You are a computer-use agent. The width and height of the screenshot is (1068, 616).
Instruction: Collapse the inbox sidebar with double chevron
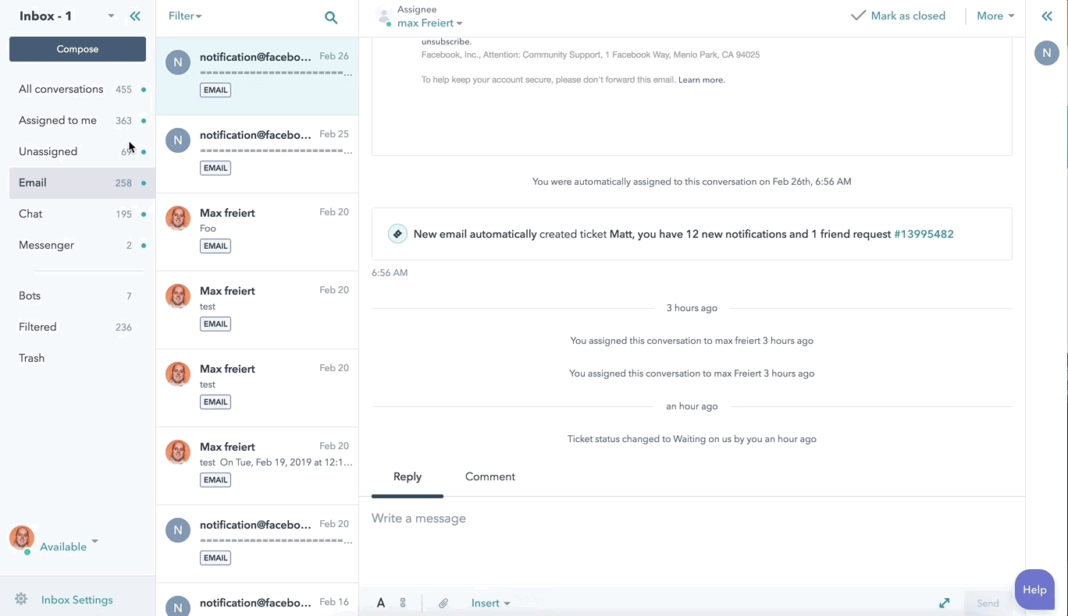coord(135,16)
